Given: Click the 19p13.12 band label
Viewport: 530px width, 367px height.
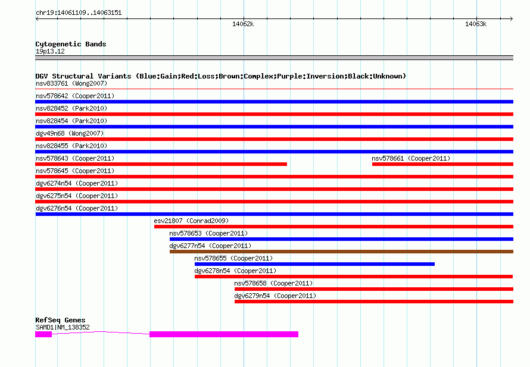Looking at the screenshot, I should pyautogui.click(x=50, y=51).
